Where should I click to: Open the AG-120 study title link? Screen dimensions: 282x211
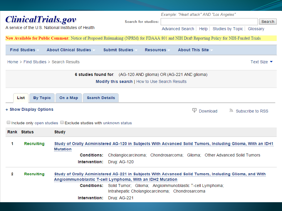click(164, 144)
